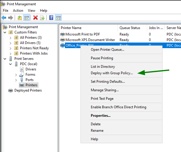Click the Ports node icon
181x152 pixels.
(21, 80)
